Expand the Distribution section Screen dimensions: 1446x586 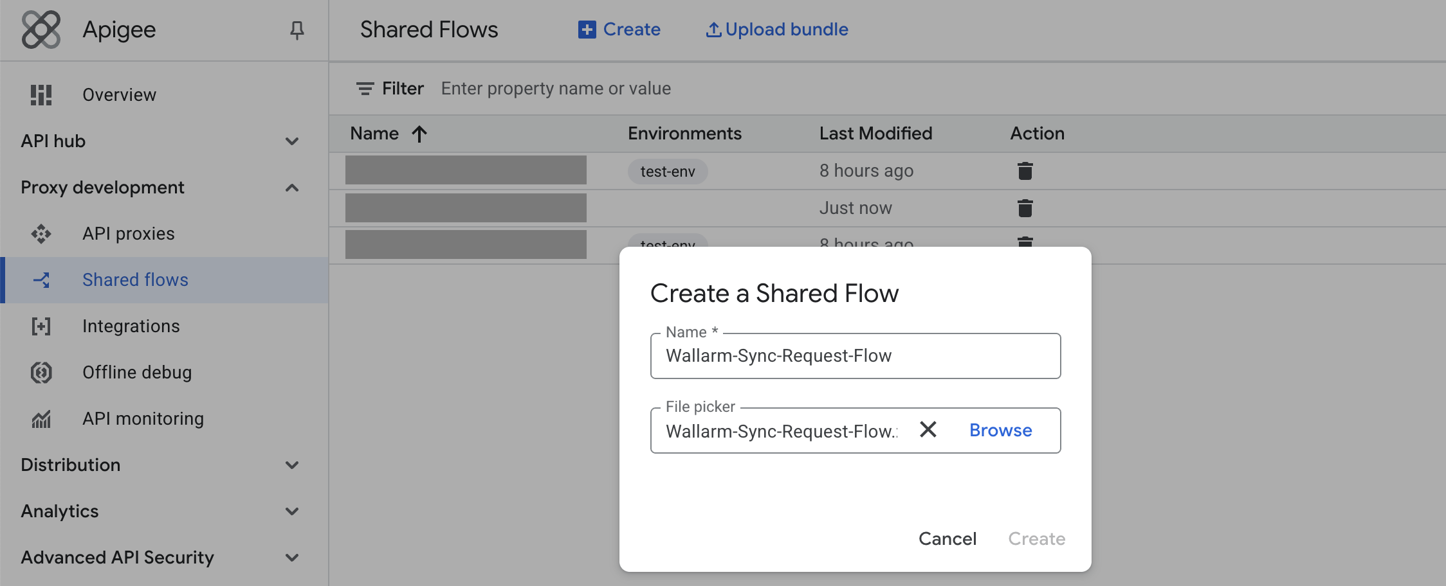(293, 465)
